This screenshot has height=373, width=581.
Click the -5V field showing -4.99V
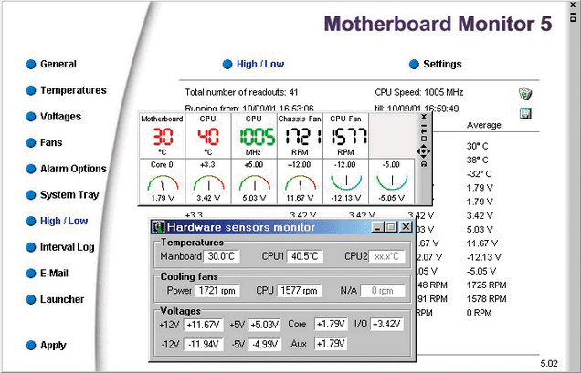pyautogui.click(x=265, y=345)
